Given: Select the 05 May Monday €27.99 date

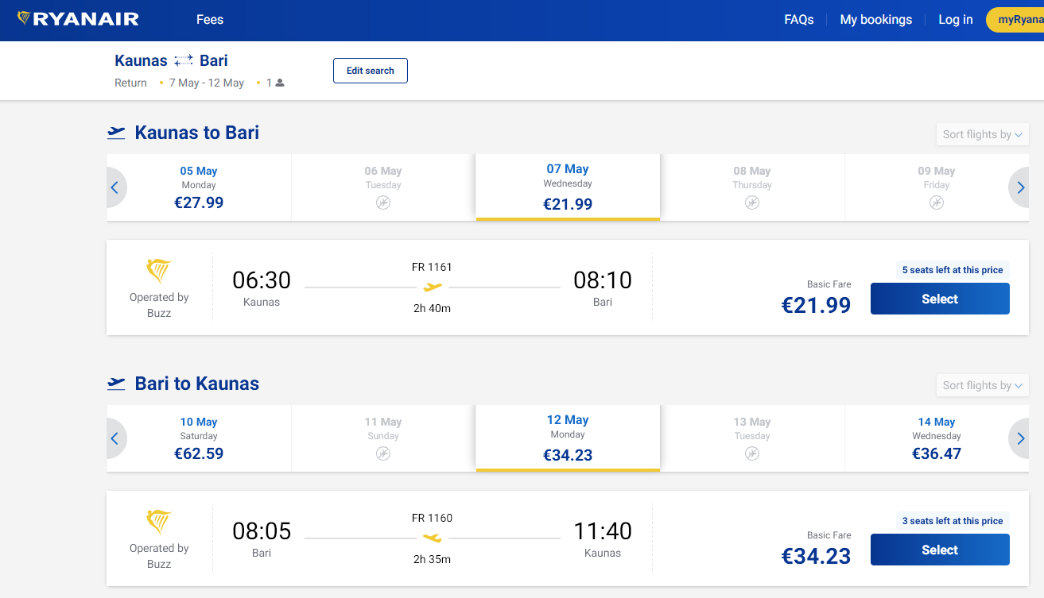Looking at the screenshot, I should (x=199, y=188).
